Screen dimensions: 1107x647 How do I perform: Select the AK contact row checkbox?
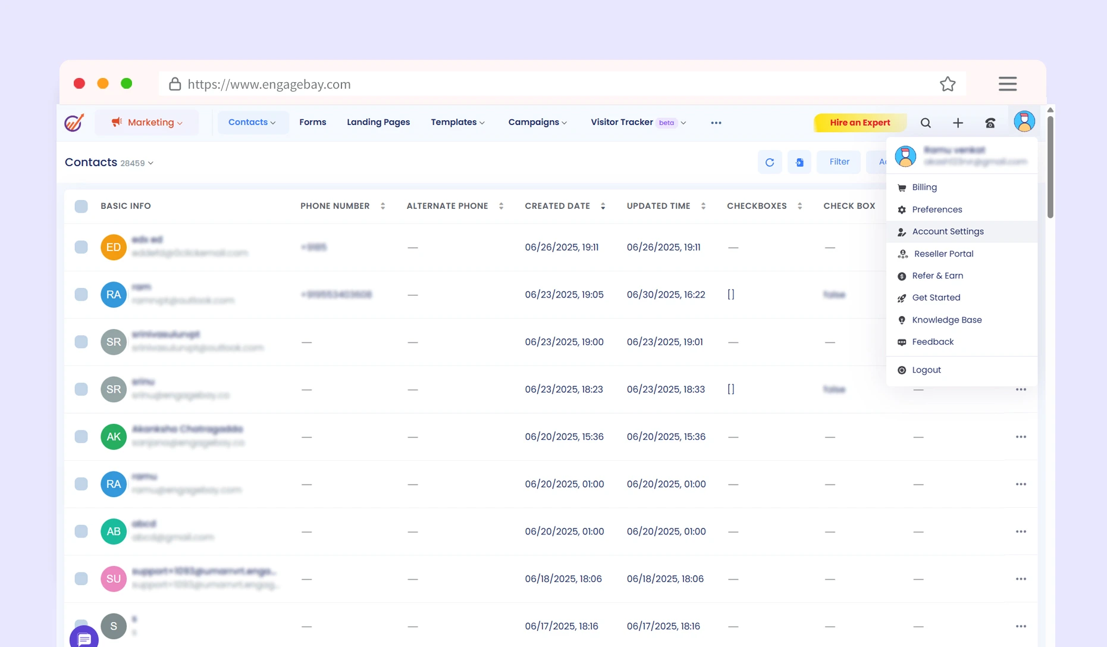81,437
